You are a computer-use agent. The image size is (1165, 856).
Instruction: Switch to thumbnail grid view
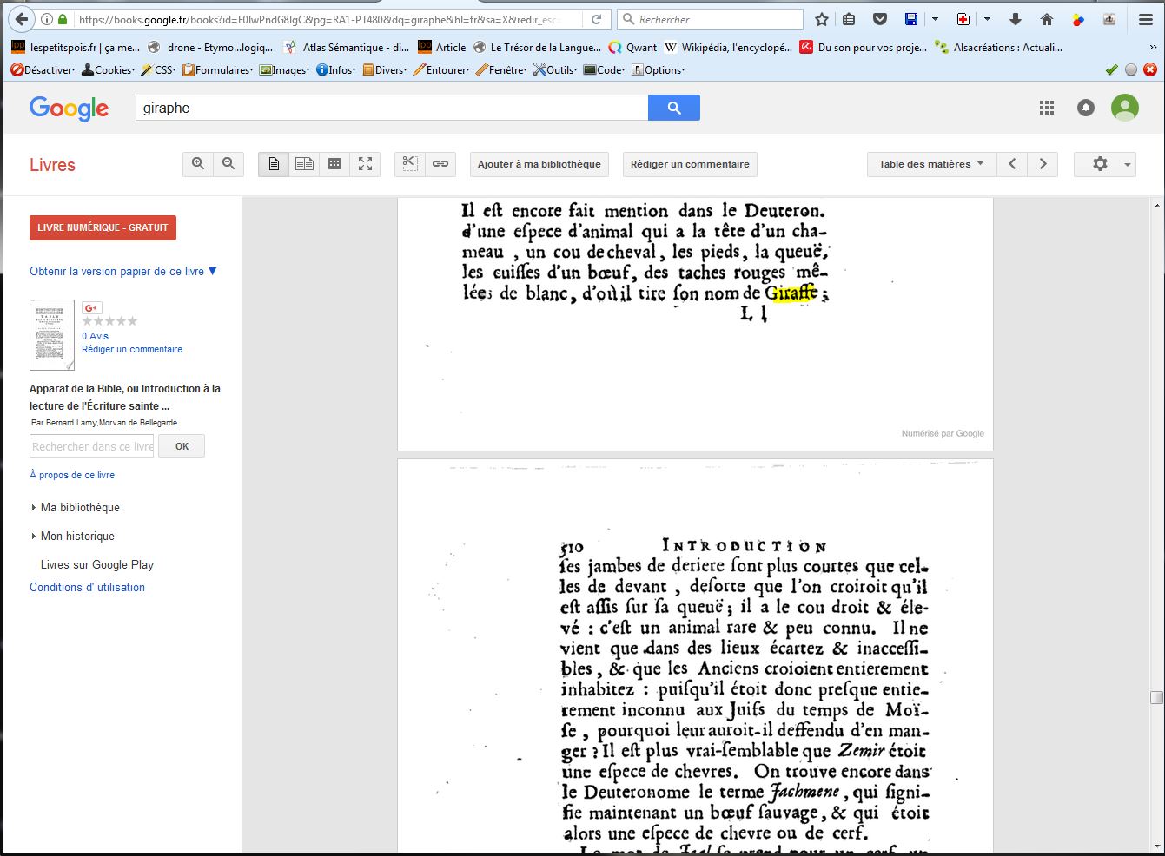pos(334,164)
